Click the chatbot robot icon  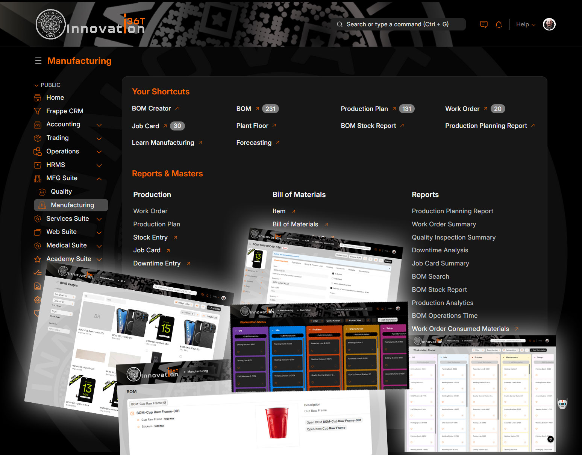(x=562, y=404)
